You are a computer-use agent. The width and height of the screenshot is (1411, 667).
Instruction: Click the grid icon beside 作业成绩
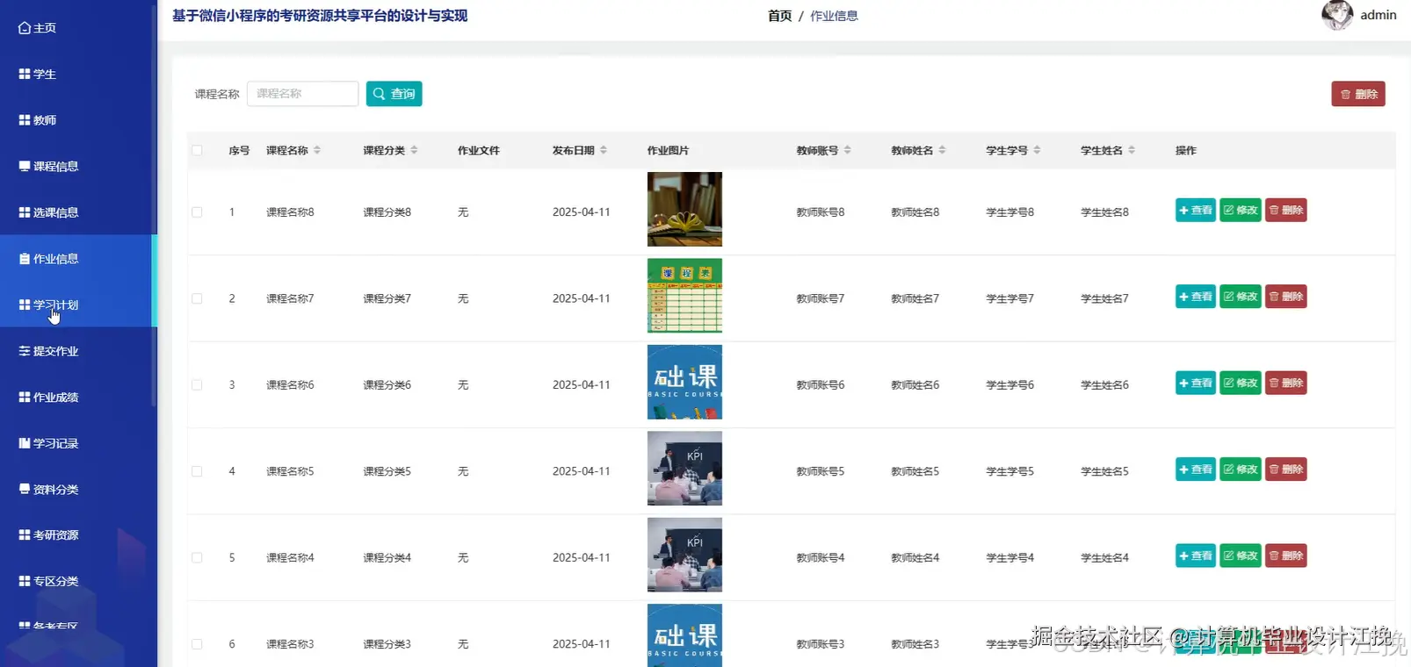click(x=25, y=397)
